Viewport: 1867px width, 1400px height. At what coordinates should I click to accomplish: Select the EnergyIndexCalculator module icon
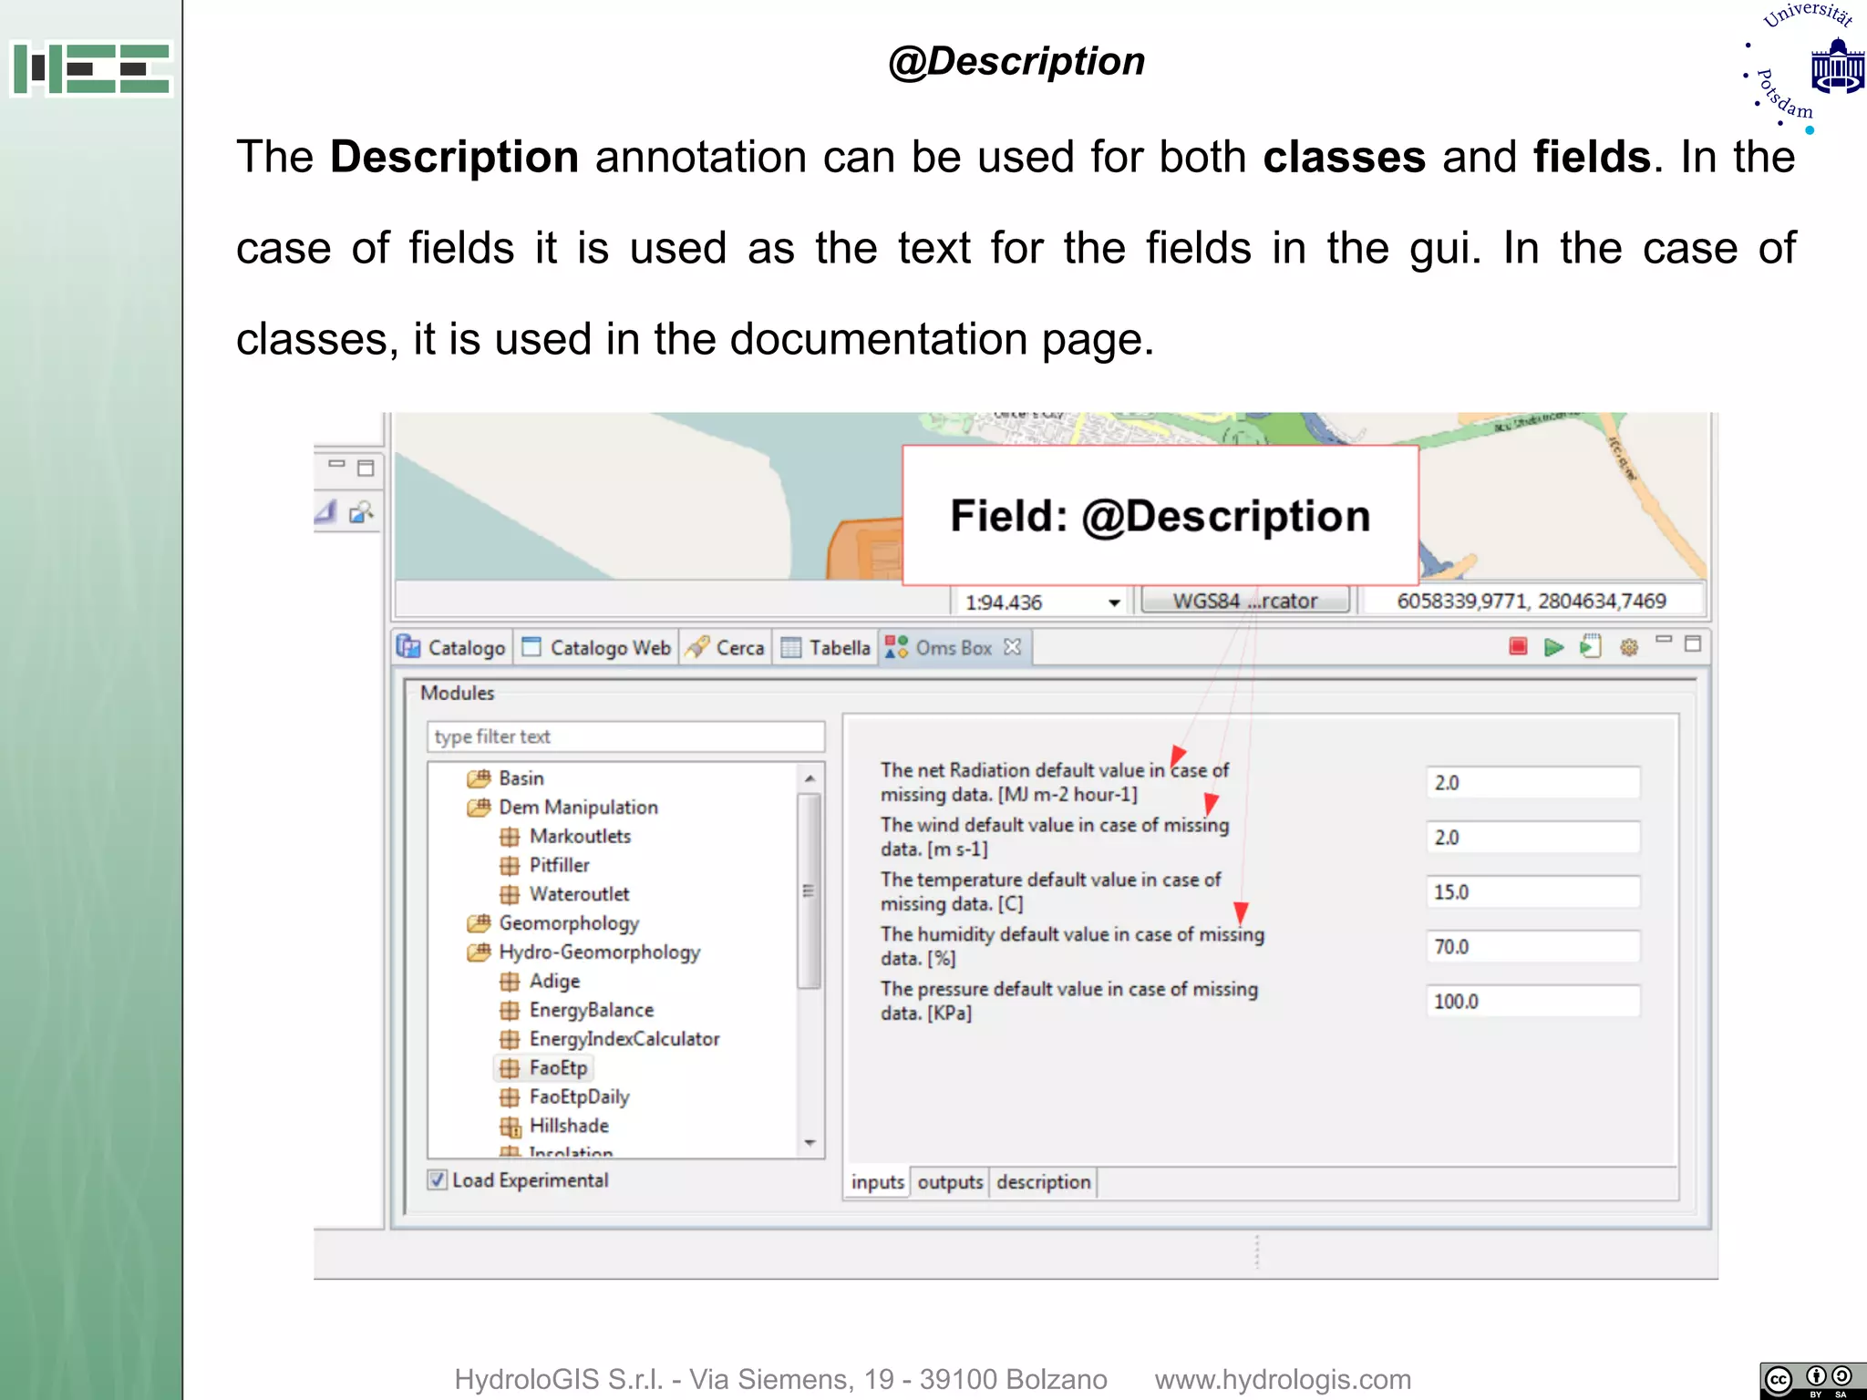click(510, 1040)
